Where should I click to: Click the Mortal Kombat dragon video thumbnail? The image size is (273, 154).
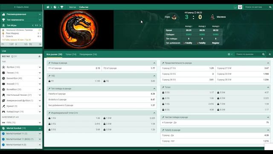pyautogui.click(x=79, y=30)
